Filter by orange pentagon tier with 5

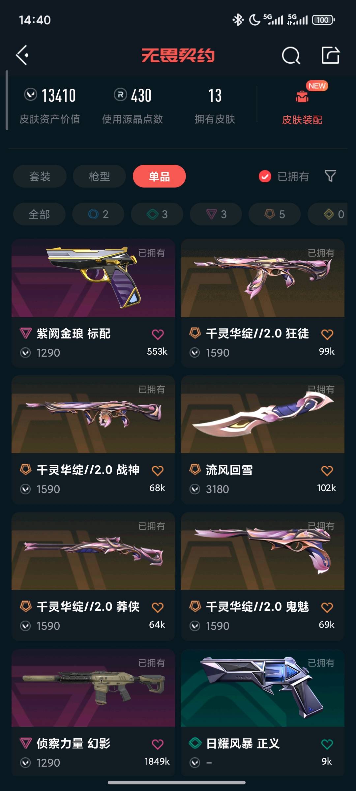pos(275,214)
